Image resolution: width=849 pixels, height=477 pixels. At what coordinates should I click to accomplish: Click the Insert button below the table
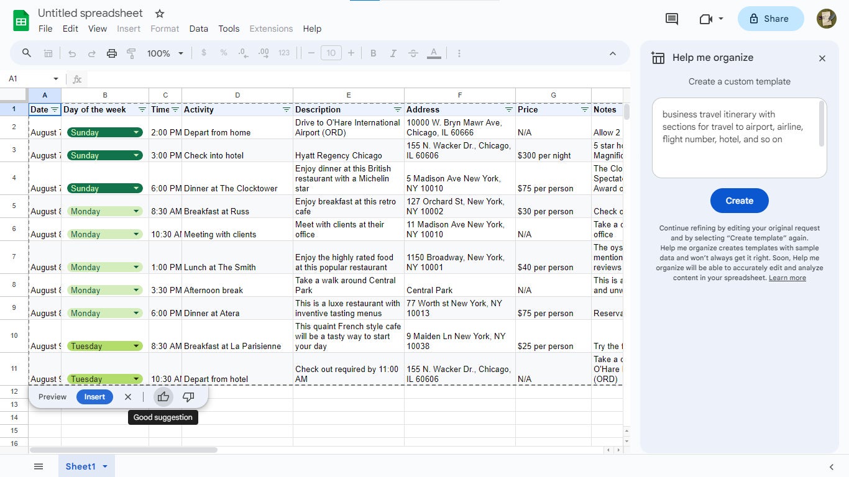click(x=94, y=397)
